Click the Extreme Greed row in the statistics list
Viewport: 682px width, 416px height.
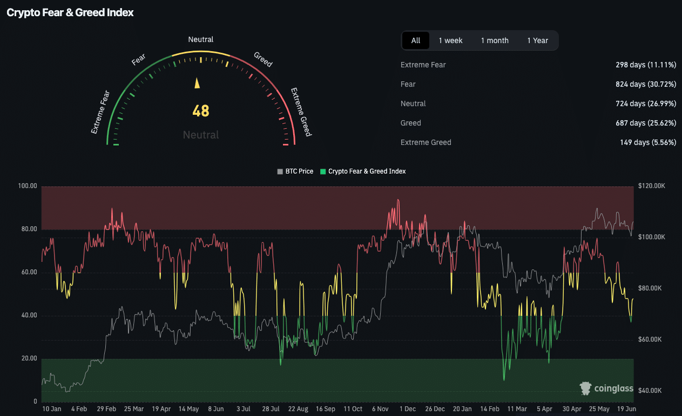538,142
